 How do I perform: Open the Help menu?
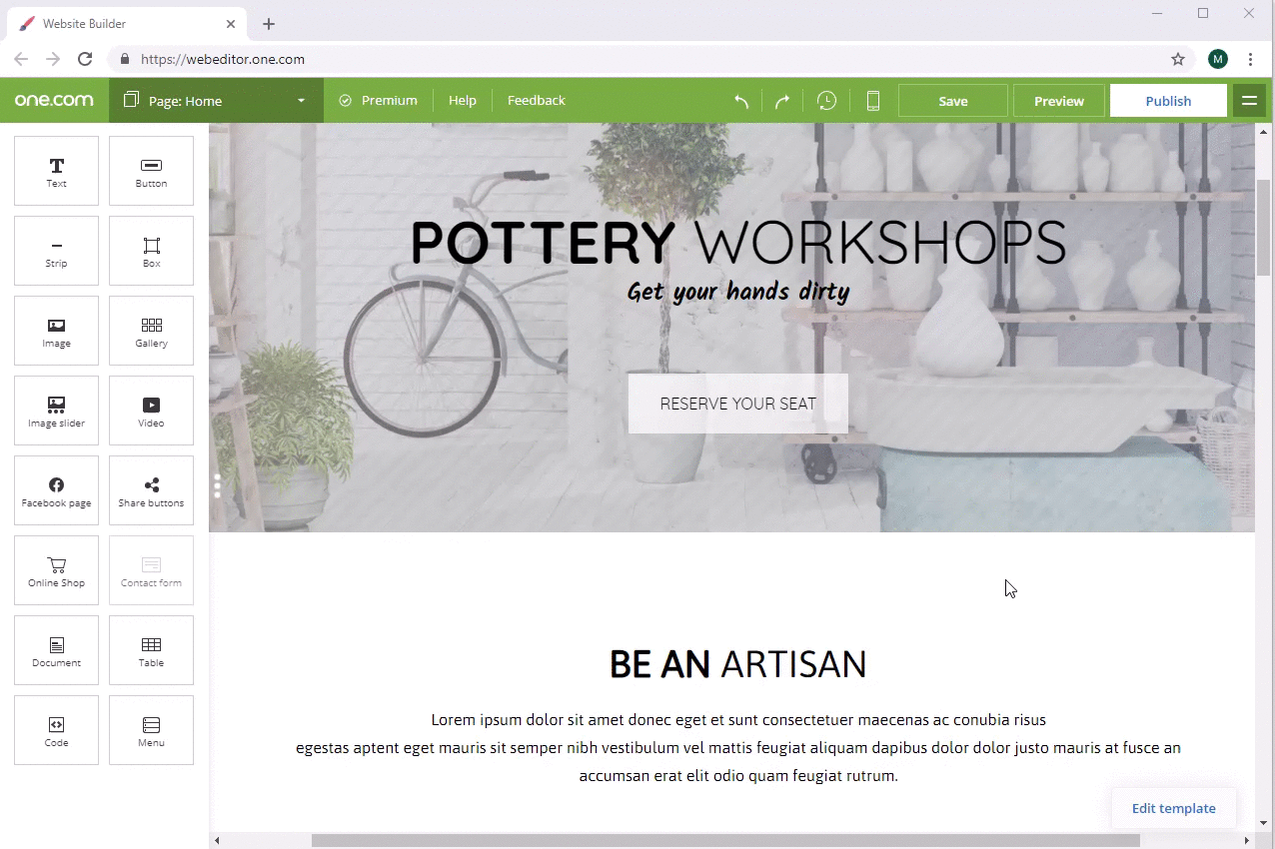[462, 101]
